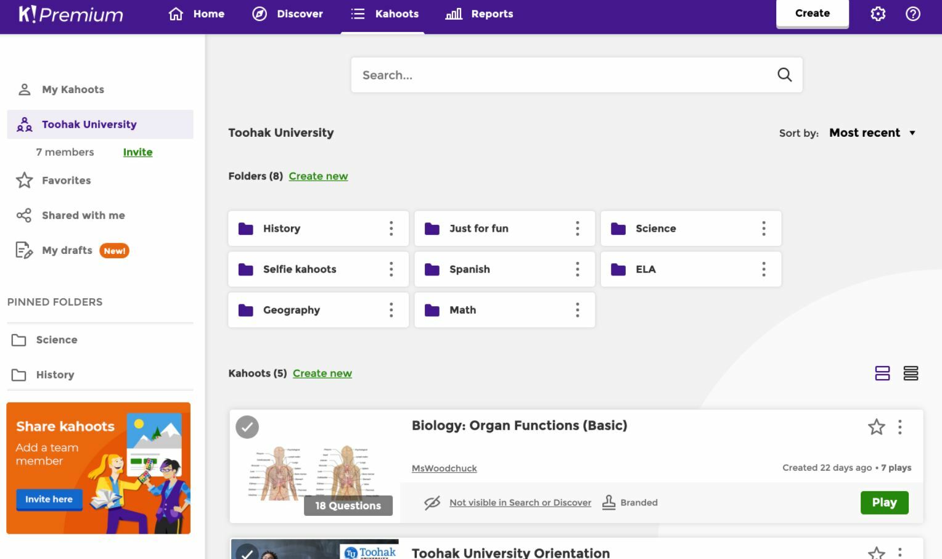Open the Reports section
The image size is (942, 559).
pos(480,14)
